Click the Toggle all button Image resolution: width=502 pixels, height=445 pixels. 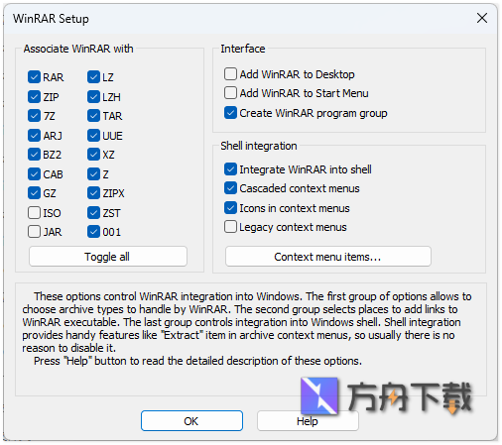tap(108, 257)
